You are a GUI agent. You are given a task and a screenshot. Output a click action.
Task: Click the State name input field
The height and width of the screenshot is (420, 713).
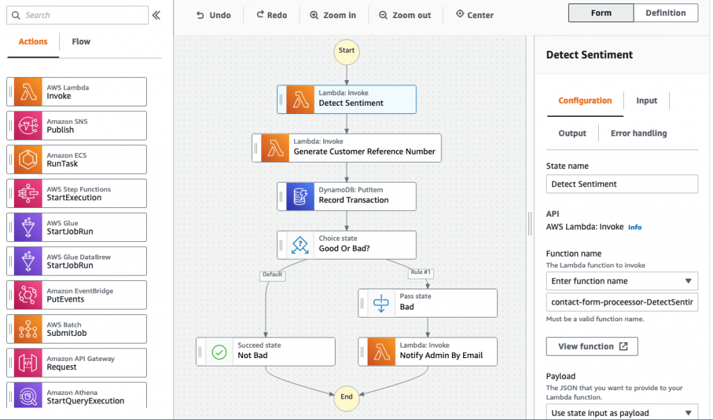pyautogui.click(x=622, y=184)
